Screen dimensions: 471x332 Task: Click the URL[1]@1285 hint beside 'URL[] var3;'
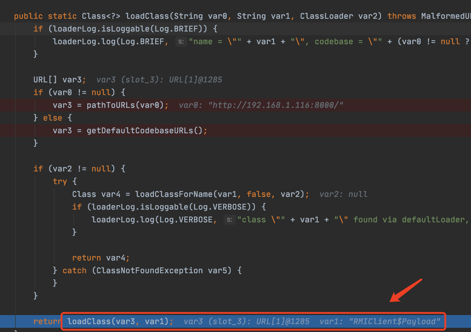(195, 80)
